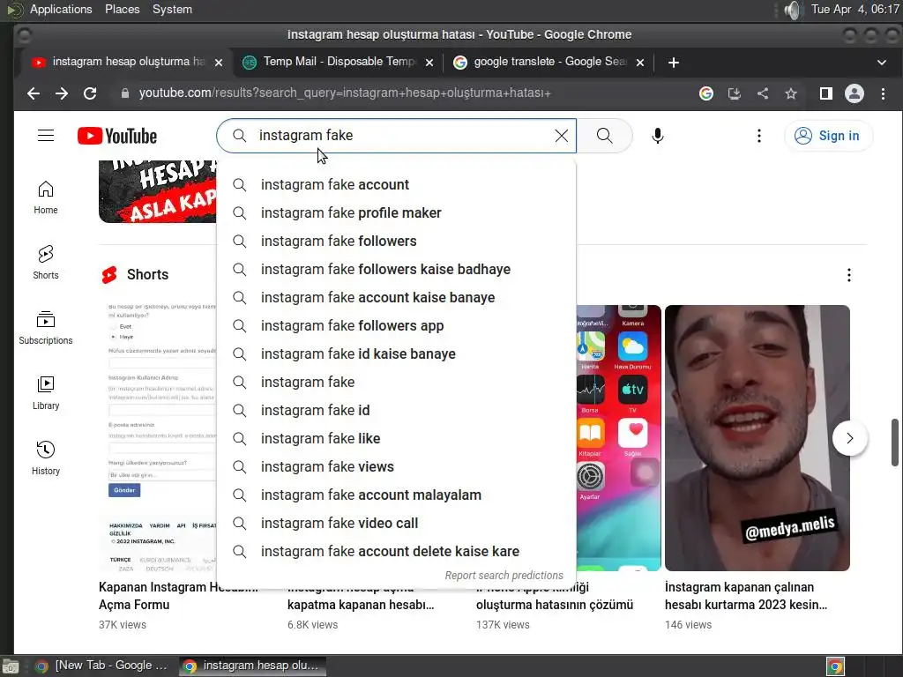This screenshot has width=903, height=677.
Task: Choose the 'instagram fake like' suggestion
Action: point(396,439)
